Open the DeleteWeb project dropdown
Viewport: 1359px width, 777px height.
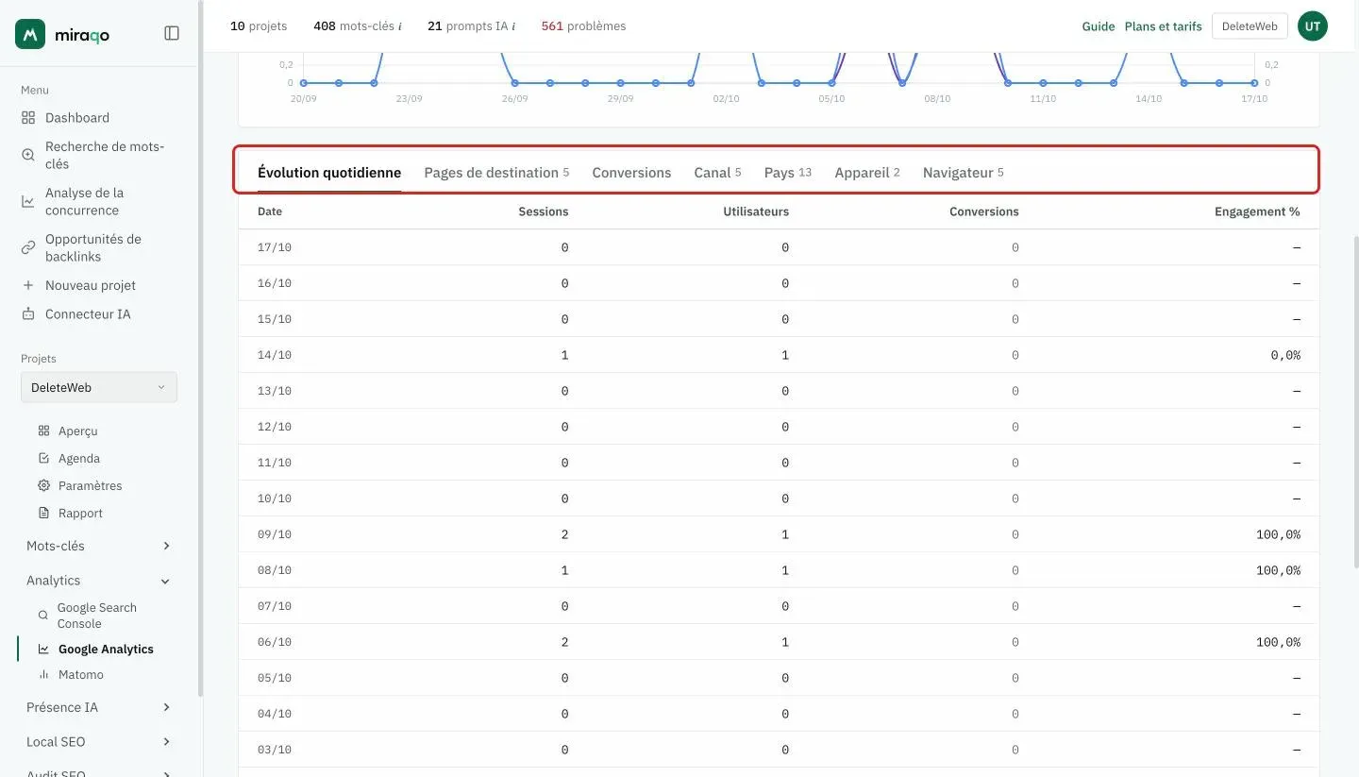(99, 387)
